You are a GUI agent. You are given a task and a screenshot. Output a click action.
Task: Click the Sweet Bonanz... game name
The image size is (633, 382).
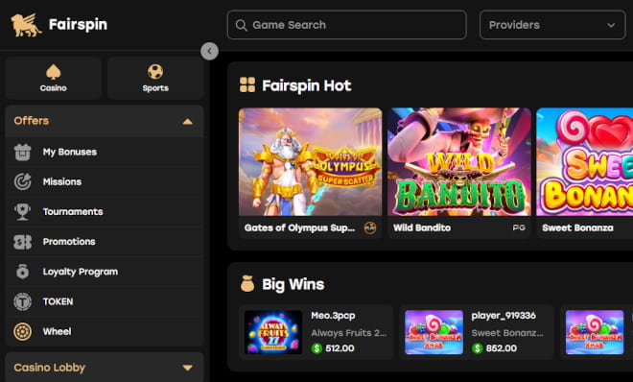(x=507, y=333)
